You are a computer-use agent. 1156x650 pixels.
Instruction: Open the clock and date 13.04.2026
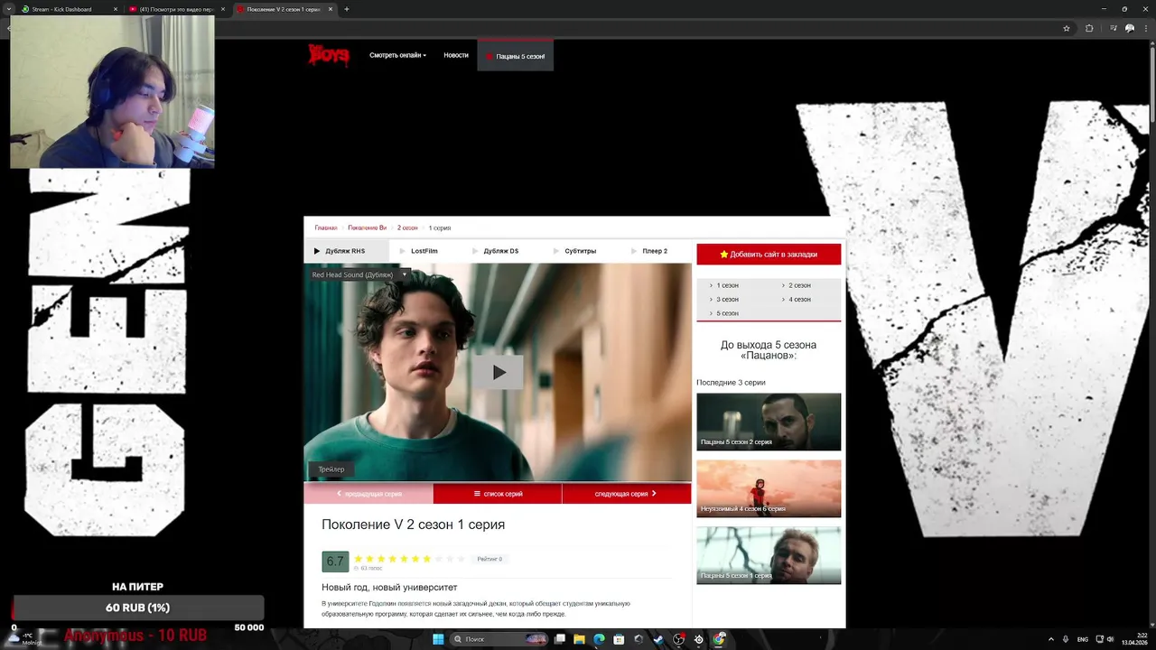[x=1134, y=639]
